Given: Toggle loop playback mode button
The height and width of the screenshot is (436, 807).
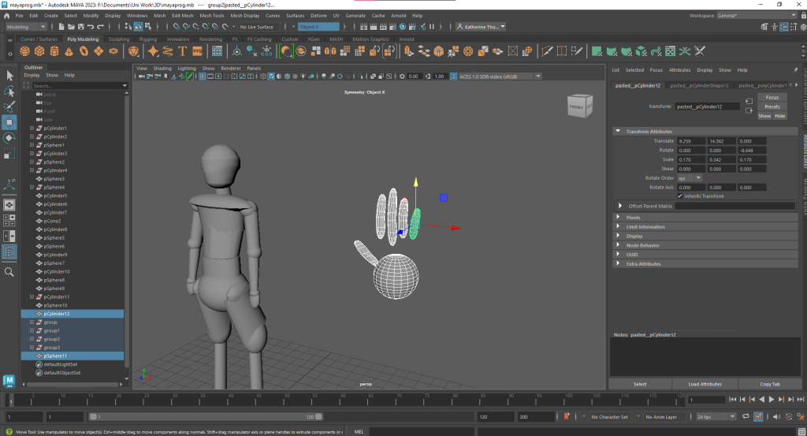Looking at the screenshot, I should coord(744,416).
